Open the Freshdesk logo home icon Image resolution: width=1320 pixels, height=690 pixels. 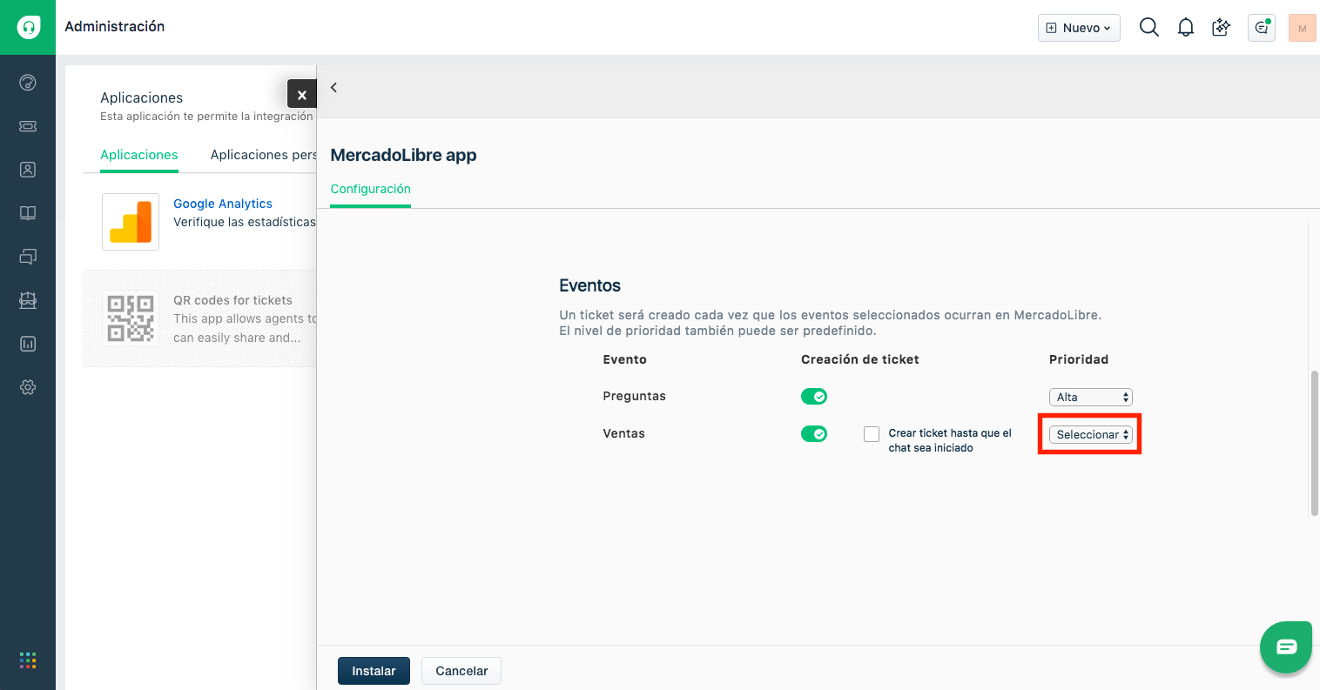click(28, 27)
